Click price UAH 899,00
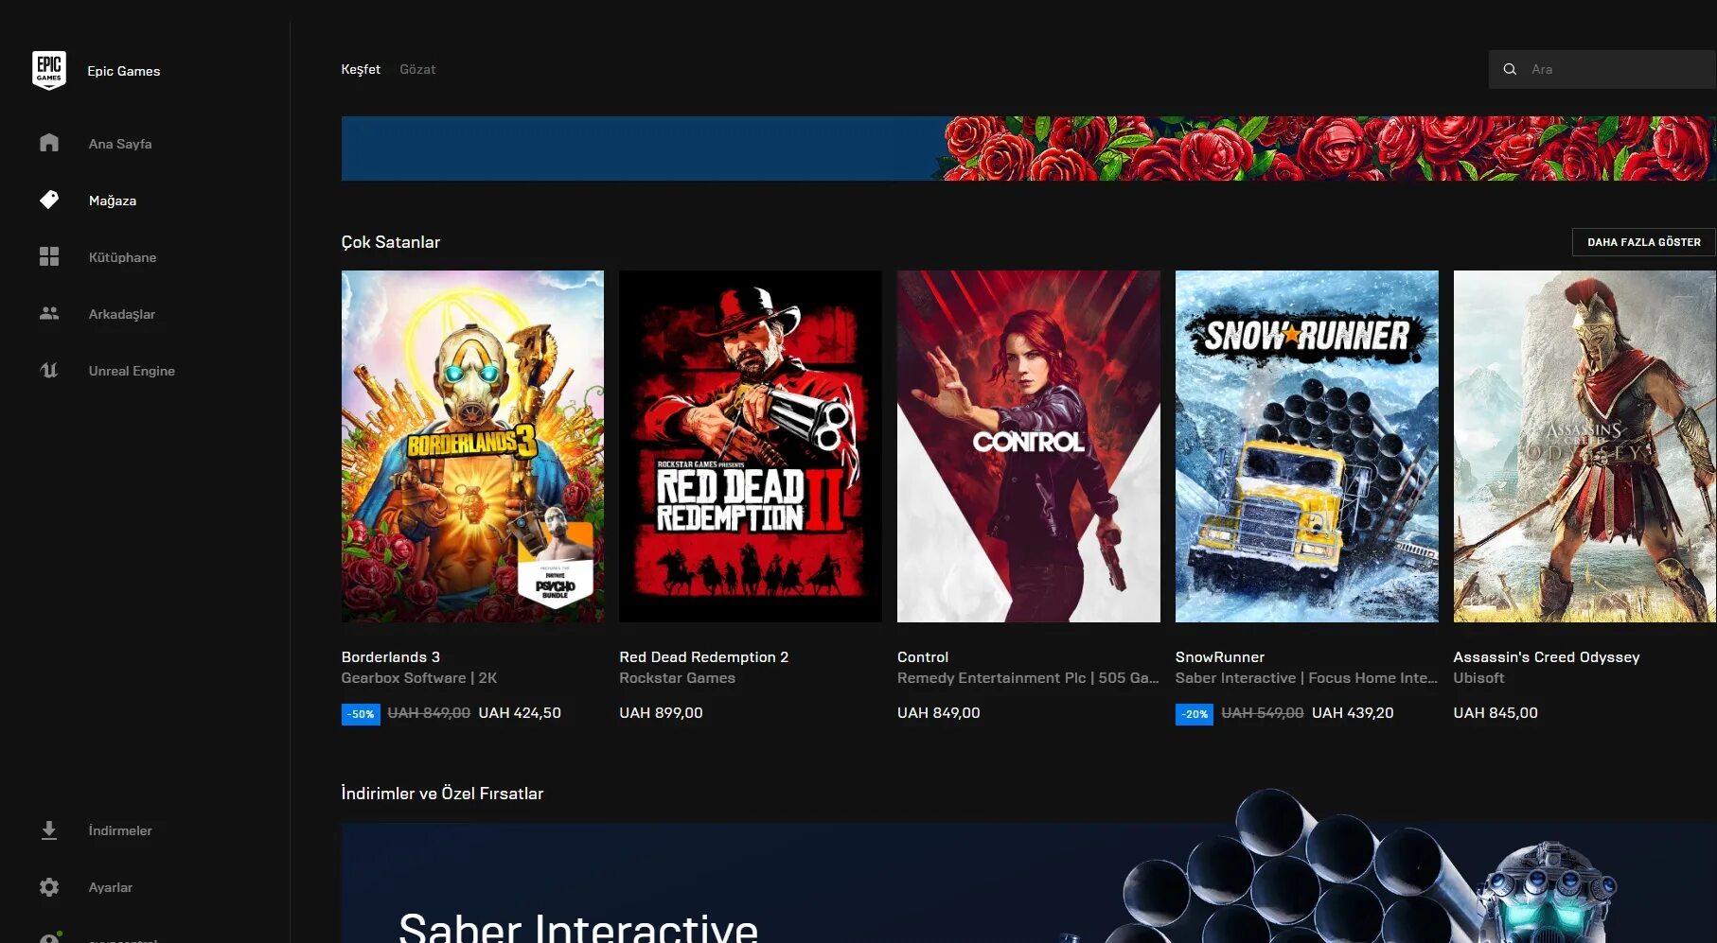 tap(661, 713)
